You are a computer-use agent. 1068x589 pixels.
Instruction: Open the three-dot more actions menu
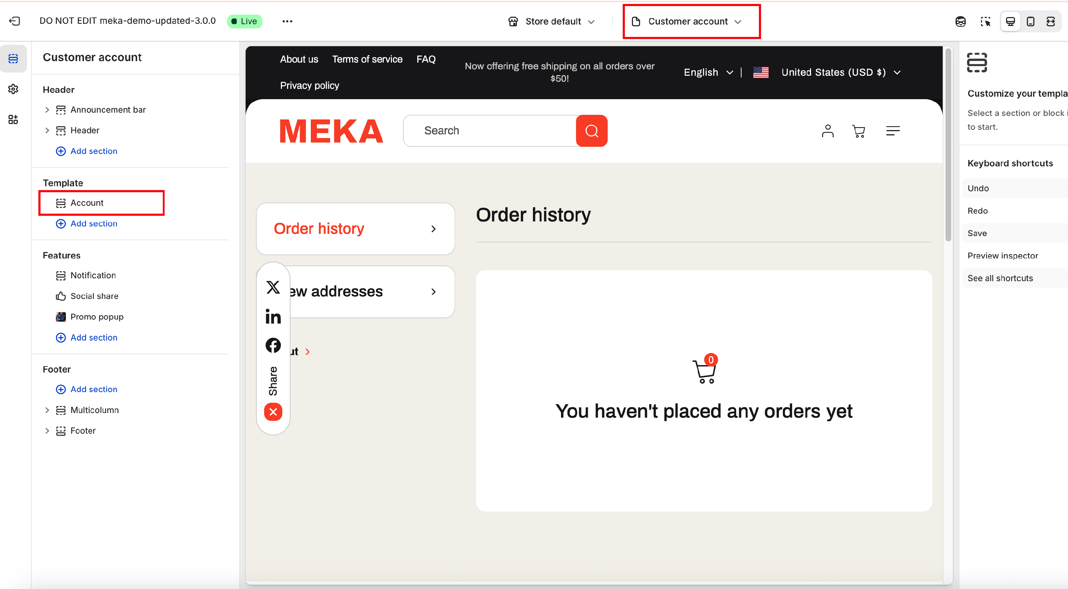pos(287,21)
